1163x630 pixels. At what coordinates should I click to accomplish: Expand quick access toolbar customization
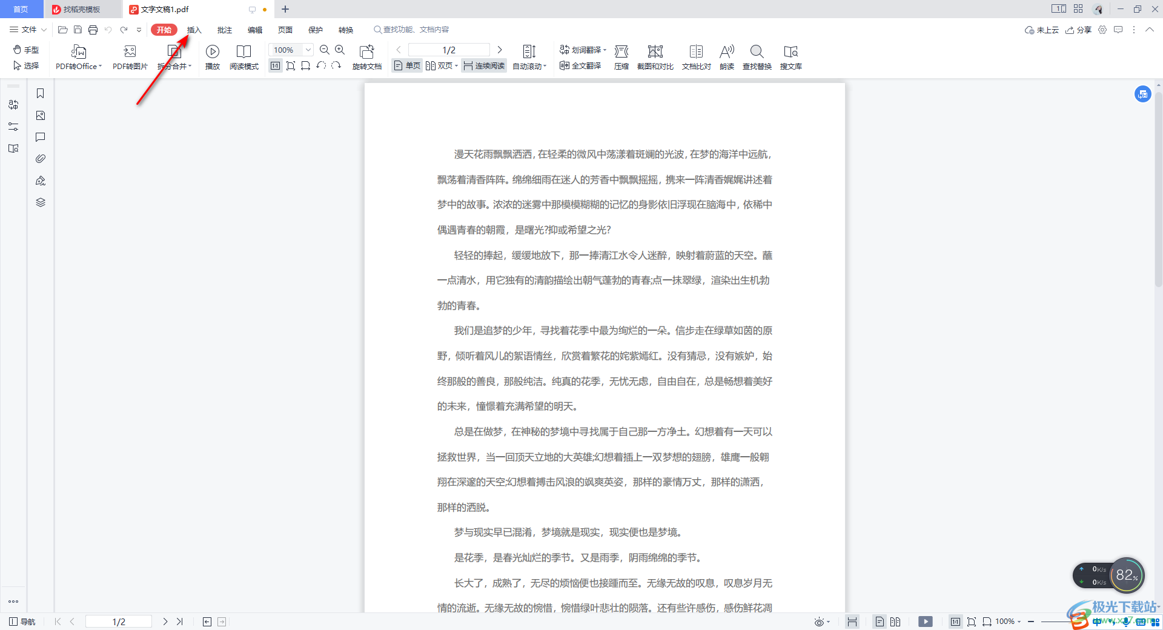click(x=139, y=30)
